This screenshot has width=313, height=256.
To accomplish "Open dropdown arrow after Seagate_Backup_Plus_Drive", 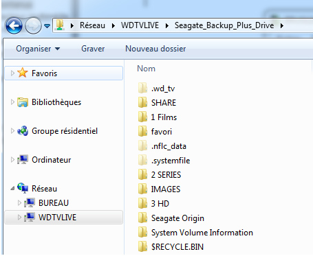I will (282, 25).
